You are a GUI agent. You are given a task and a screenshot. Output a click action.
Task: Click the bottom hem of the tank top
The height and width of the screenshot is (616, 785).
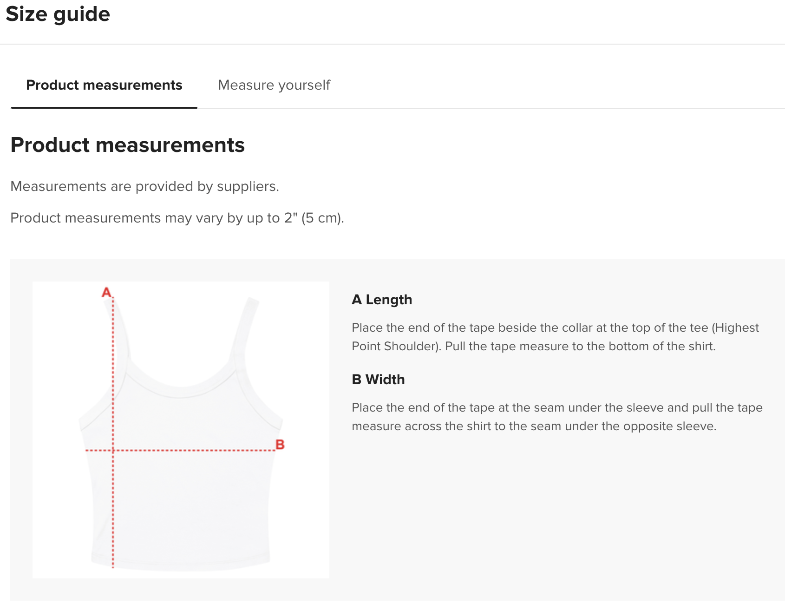click(x=181, y=565)
